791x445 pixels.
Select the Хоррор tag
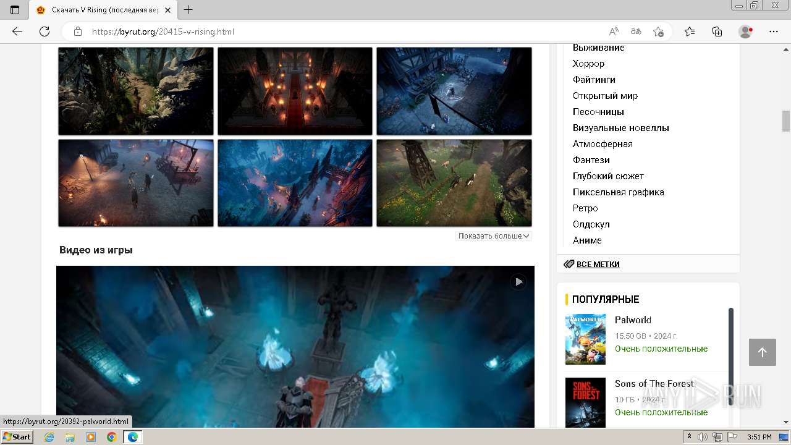(x=588, y=64)
